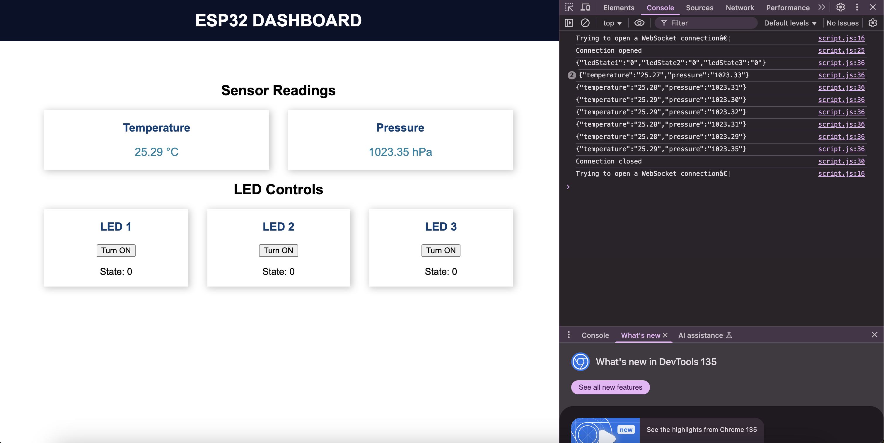The height and width of the screenshot is (443, 884).
Task: Click the clear console icon
Action: pyautogui.click(x=585, y=23)
